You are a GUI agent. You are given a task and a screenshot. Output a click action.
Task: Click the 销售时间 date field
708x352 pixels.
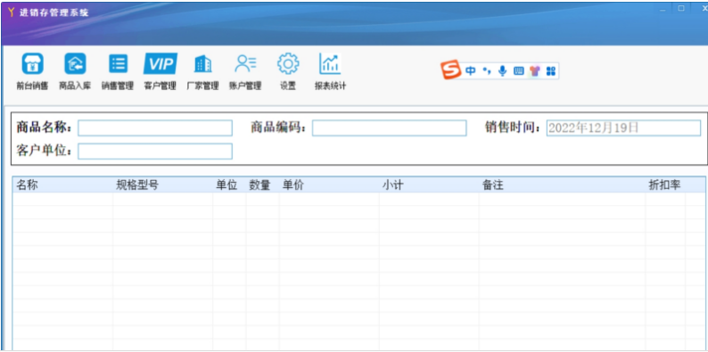623,128
